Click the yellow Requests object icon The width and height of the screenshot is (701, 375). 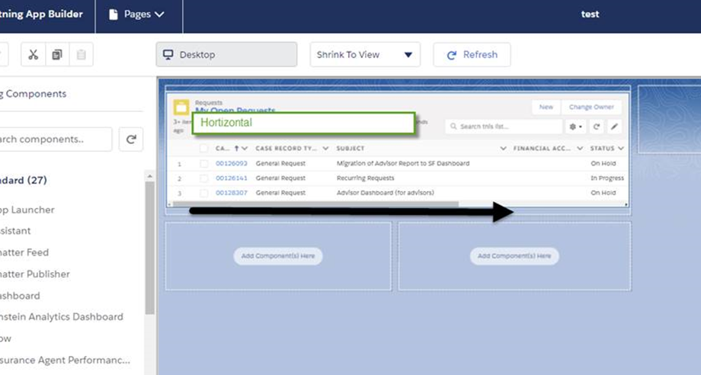[181, 107]
